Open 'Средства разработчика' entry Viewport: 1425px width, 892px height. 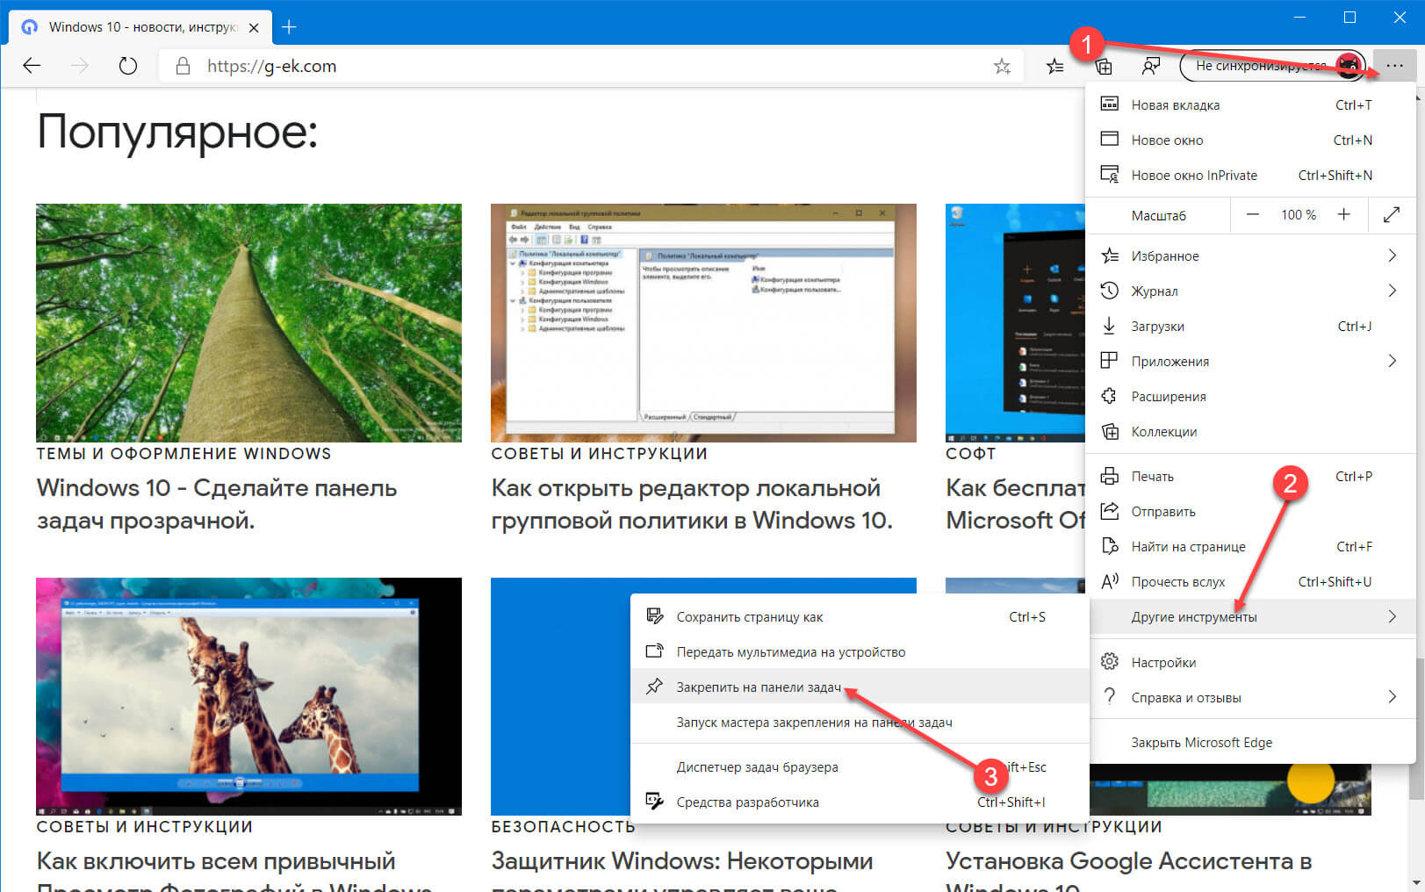tap(860, 802)
